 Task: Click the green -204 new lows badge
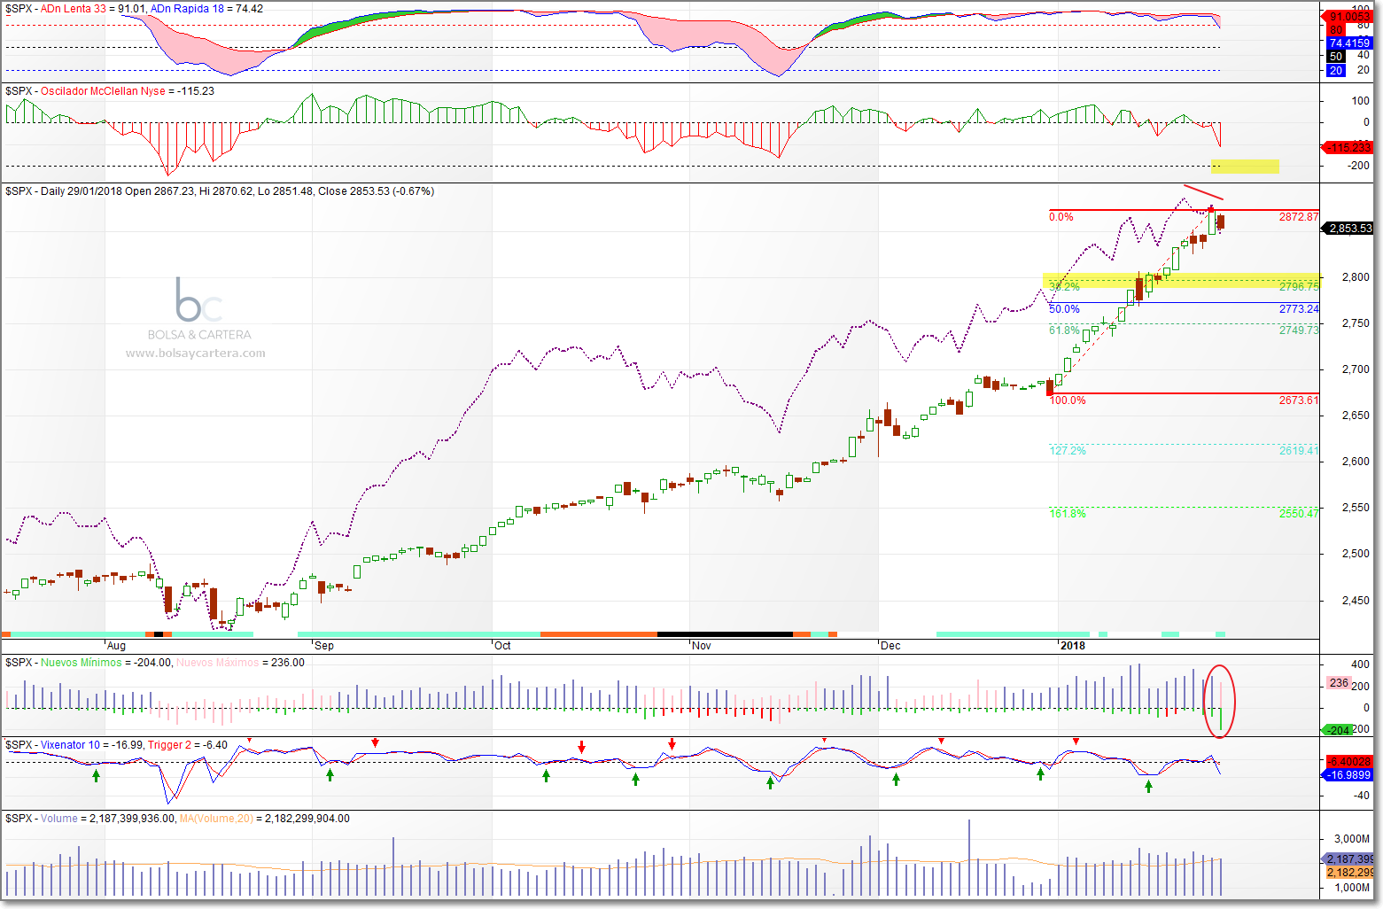(1337, 730)
